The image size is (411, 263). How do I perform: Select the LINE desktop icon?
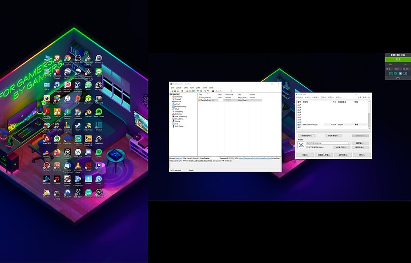coord(99,71)
